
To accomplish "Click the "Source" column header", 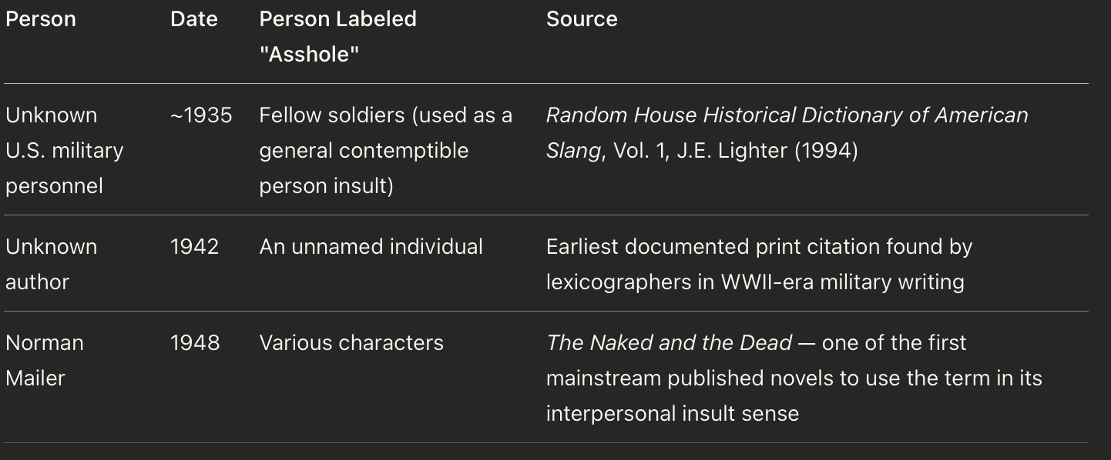I will pyautogui.click(x=582, y=19).
